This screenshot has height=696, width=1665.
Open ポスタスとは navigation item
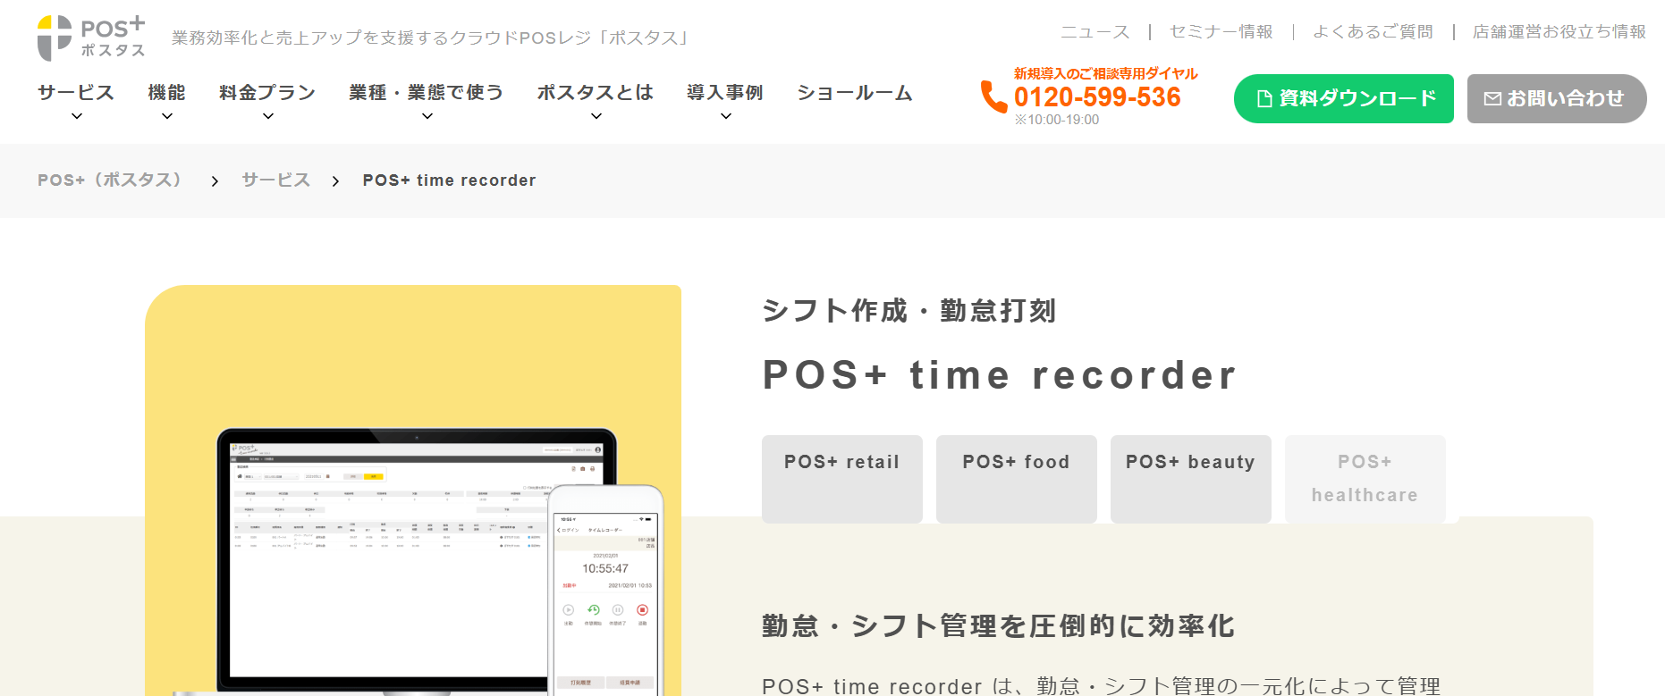pos(596,93)
